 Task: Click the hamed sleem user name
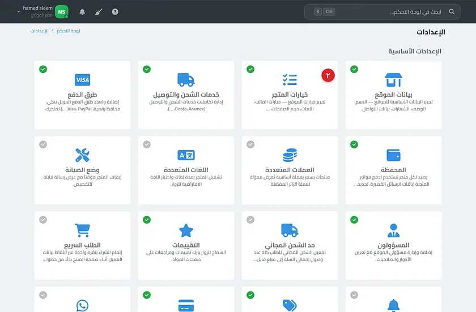coord(37,8)
